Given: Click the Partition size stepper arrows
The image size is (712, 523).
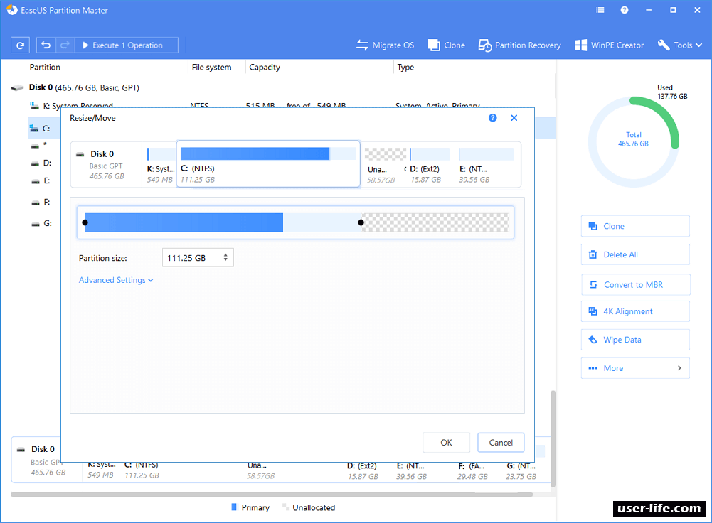Looking at the screenshot, I should 225,258.
